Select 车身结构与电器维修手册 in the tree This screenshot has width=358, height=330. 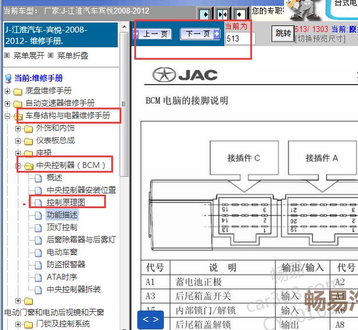click(x=68, y=115)
